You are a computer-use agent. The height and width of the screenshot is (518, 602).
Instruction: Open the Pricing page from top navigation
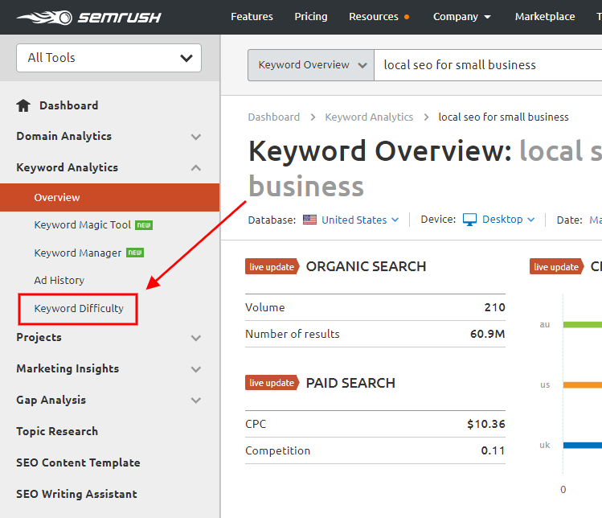310,17
